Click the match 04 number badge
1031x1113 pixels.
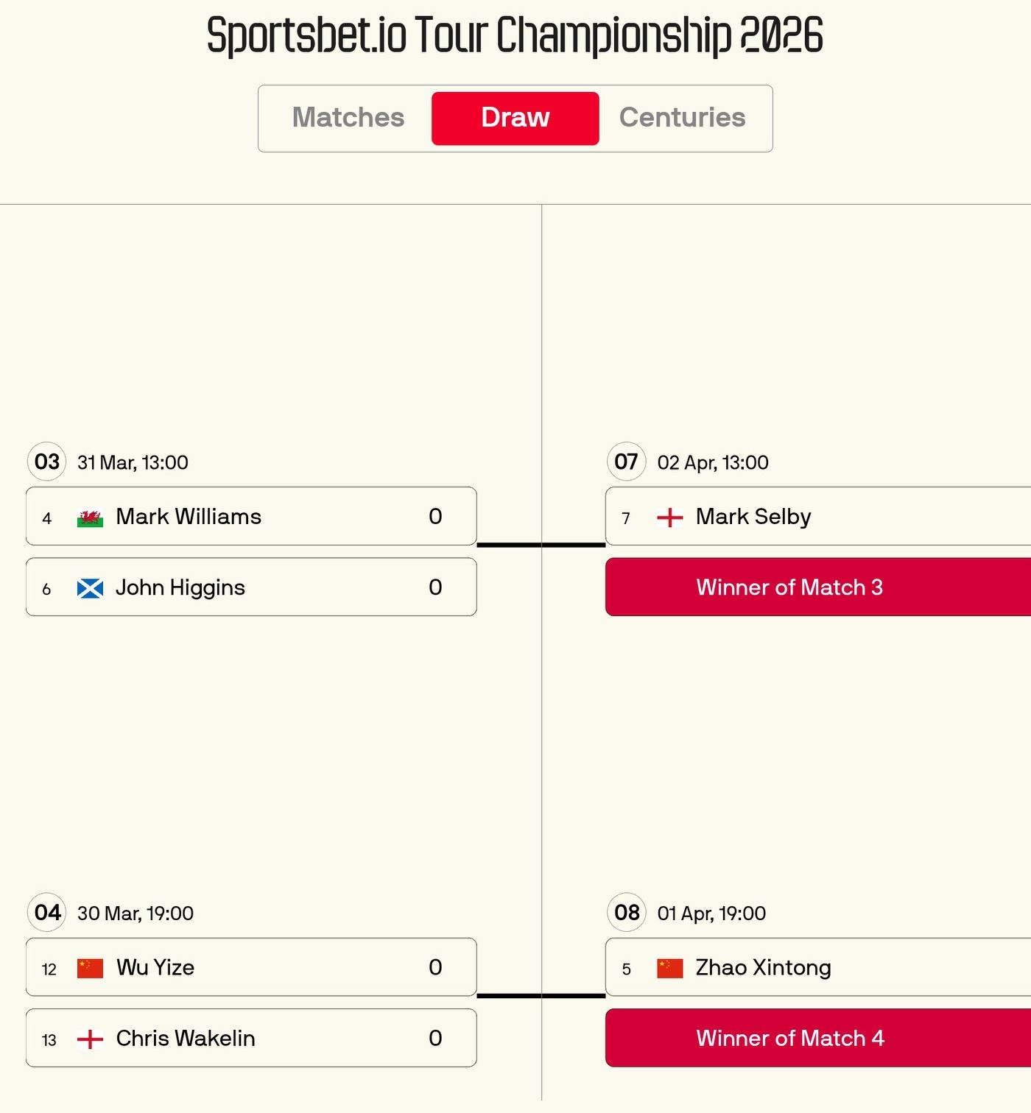pyautogui.click(x=47, y=913)
